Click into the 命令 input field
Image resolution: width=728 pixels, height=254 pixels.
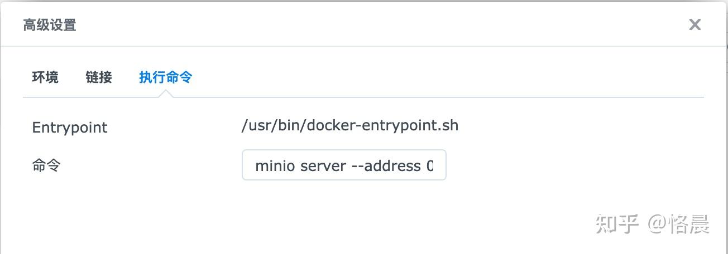(343, 165)
